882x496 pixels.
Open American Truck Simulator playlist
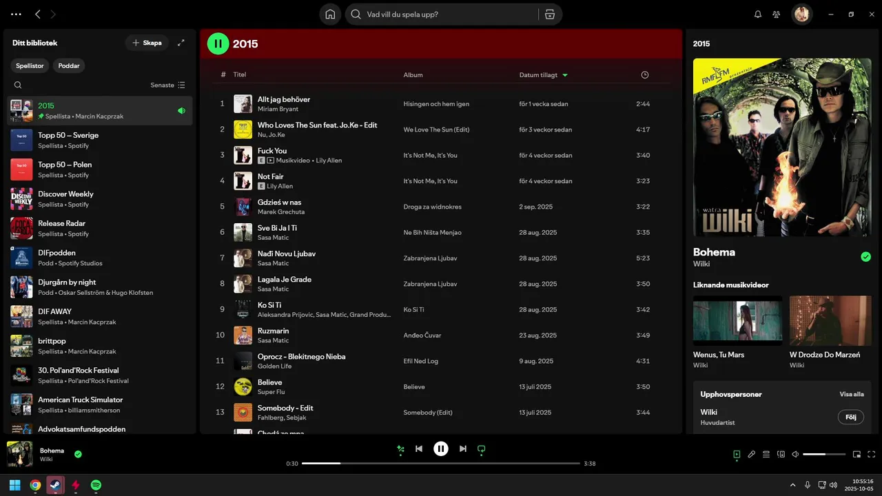click(x=100, y=404)
